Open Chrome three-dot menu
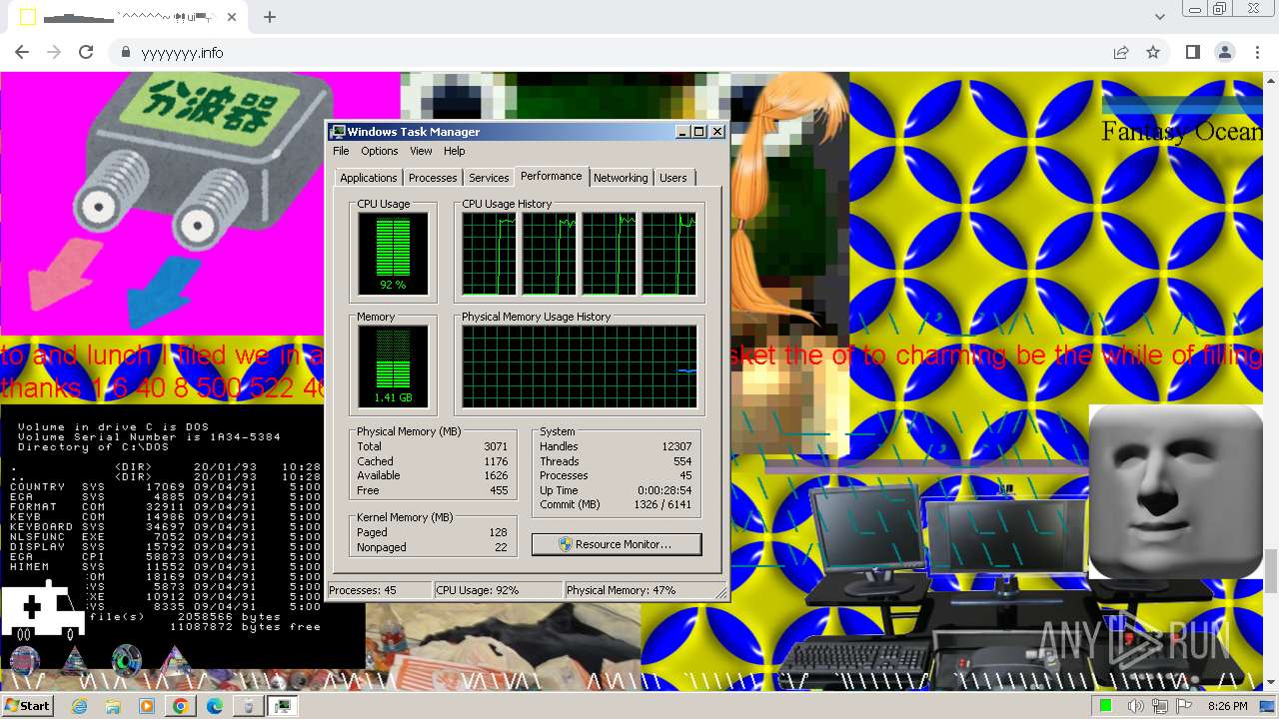 pos(1257,52)
